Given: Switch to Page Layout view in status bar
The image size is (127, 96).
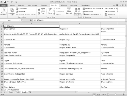Looking at the screenshot, I should (97, 94).
